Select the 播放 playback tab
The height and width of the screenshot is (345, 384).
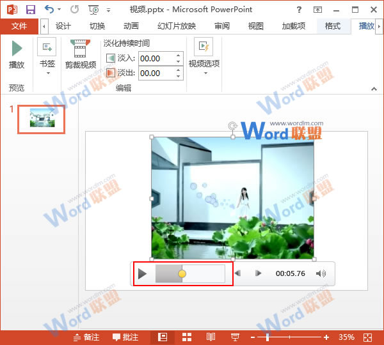click(x=366, y=26)
